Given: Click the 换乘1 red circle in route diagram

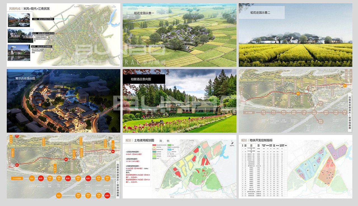Looking at the screenshot, I should click(x=41, y=178).
